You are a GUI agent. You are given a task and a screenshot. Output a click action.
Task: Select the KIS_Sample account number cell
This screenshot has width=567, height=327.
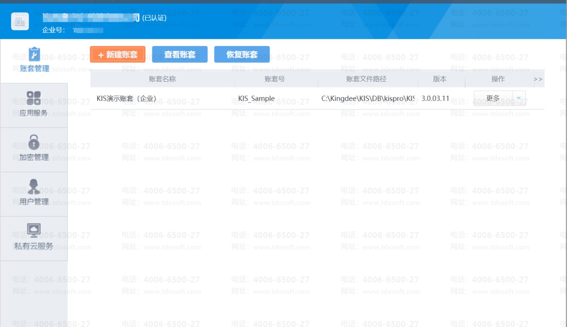[256, 98]
